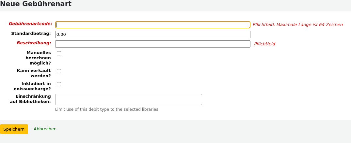
Task: Tick the 'Manuelles berechnen möglich?' checkbox
Action: click(59, 53)
